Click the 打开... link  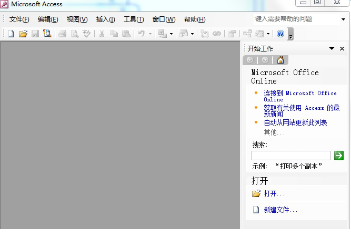click(x=274, y=193)
